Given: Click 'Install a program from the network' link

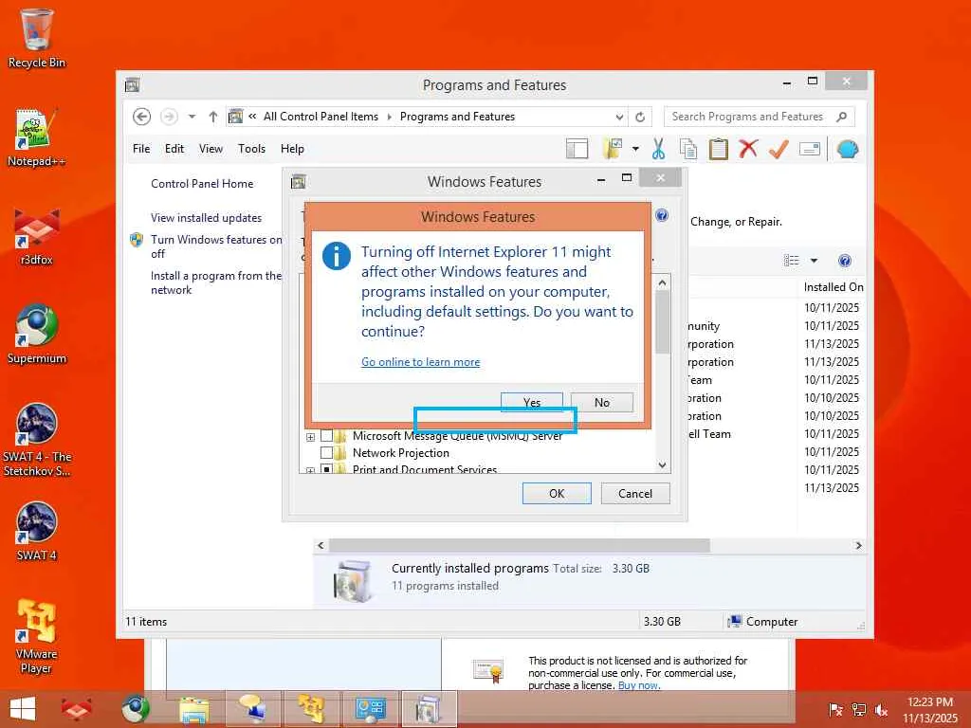Looking at the screenshot, I should click(x=216, y=282).
